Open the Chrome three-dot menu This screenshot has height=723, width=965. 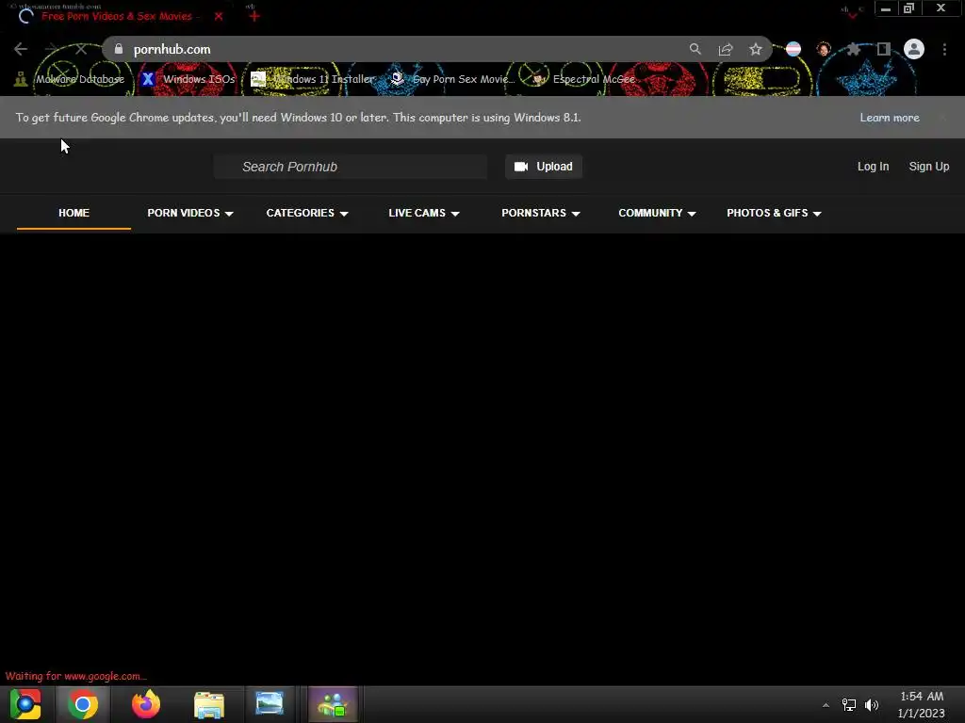pos(944,49)
